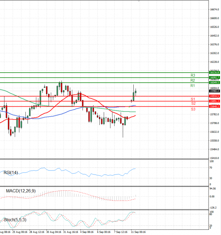Image resolution: width=221 pixels, height=235 pixels.
Task: Select the 15934.5 red price tag
Action: [215, 96]
